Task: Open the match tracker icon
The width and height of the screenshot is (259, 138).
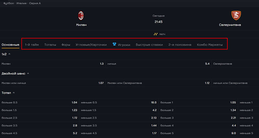Action: tap(155, 34)
